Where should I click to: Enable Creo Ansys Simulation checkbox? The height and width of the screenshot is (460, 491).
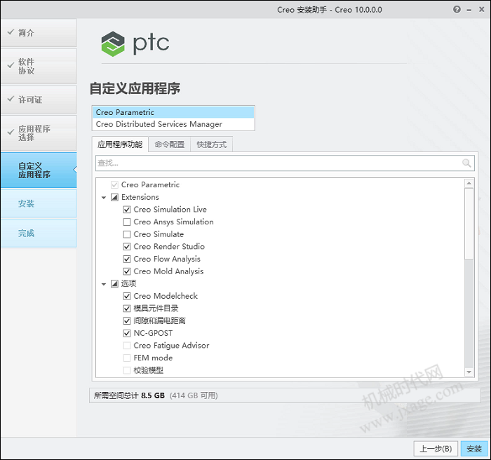[127, 222]
